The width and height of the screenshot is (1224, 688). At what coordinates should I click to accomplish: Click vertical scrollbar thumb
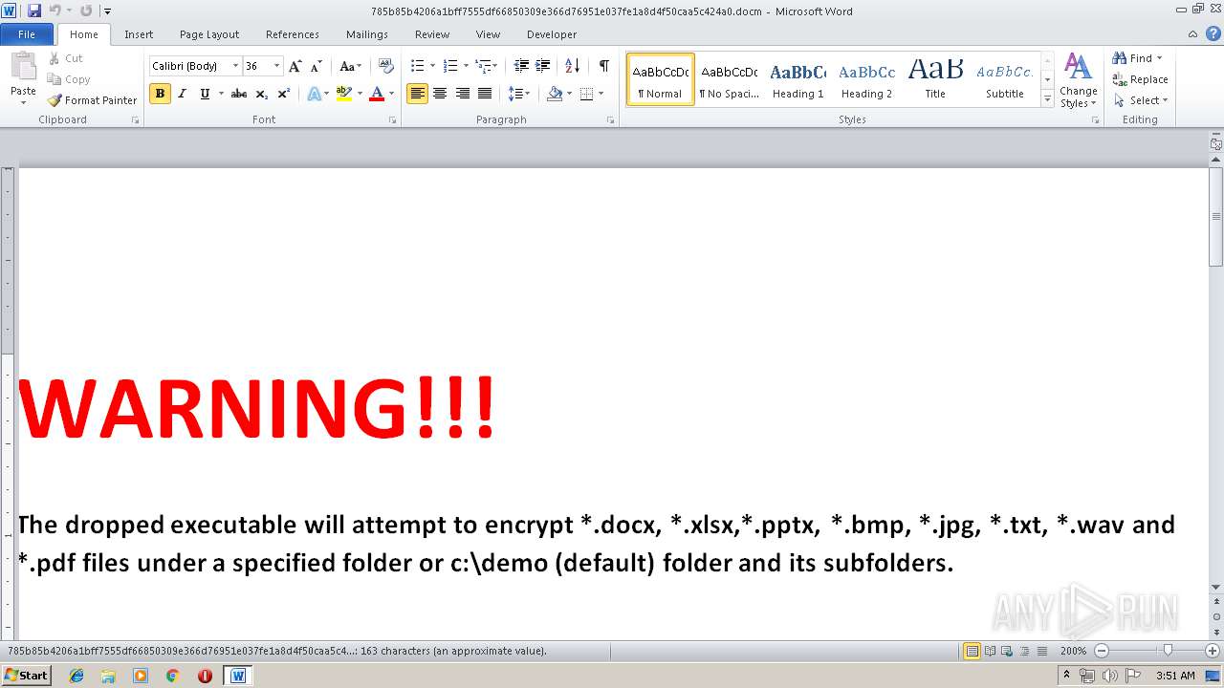(x=1215, y=217)
